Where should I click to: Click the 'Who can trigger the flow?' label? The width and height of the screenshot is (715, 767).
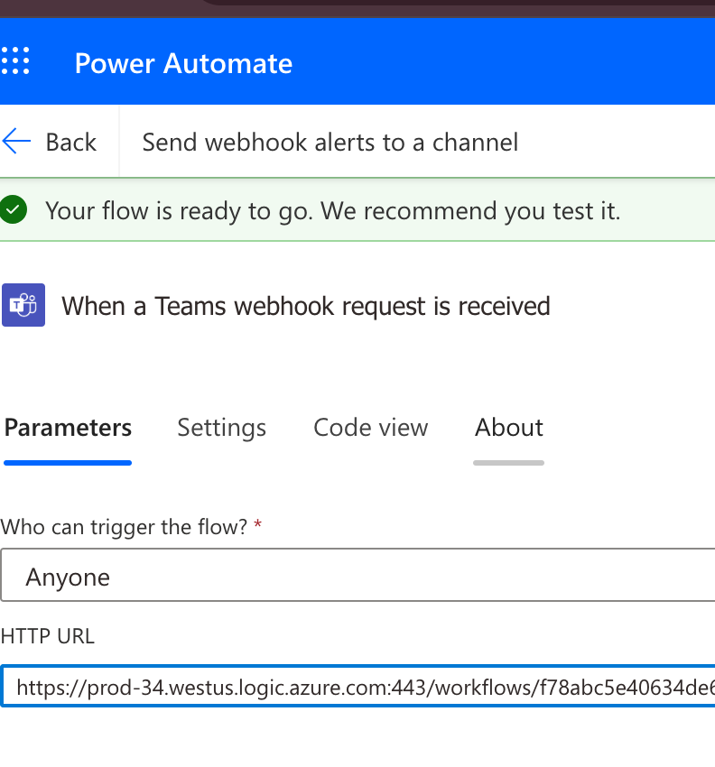[x=125, y=527]
